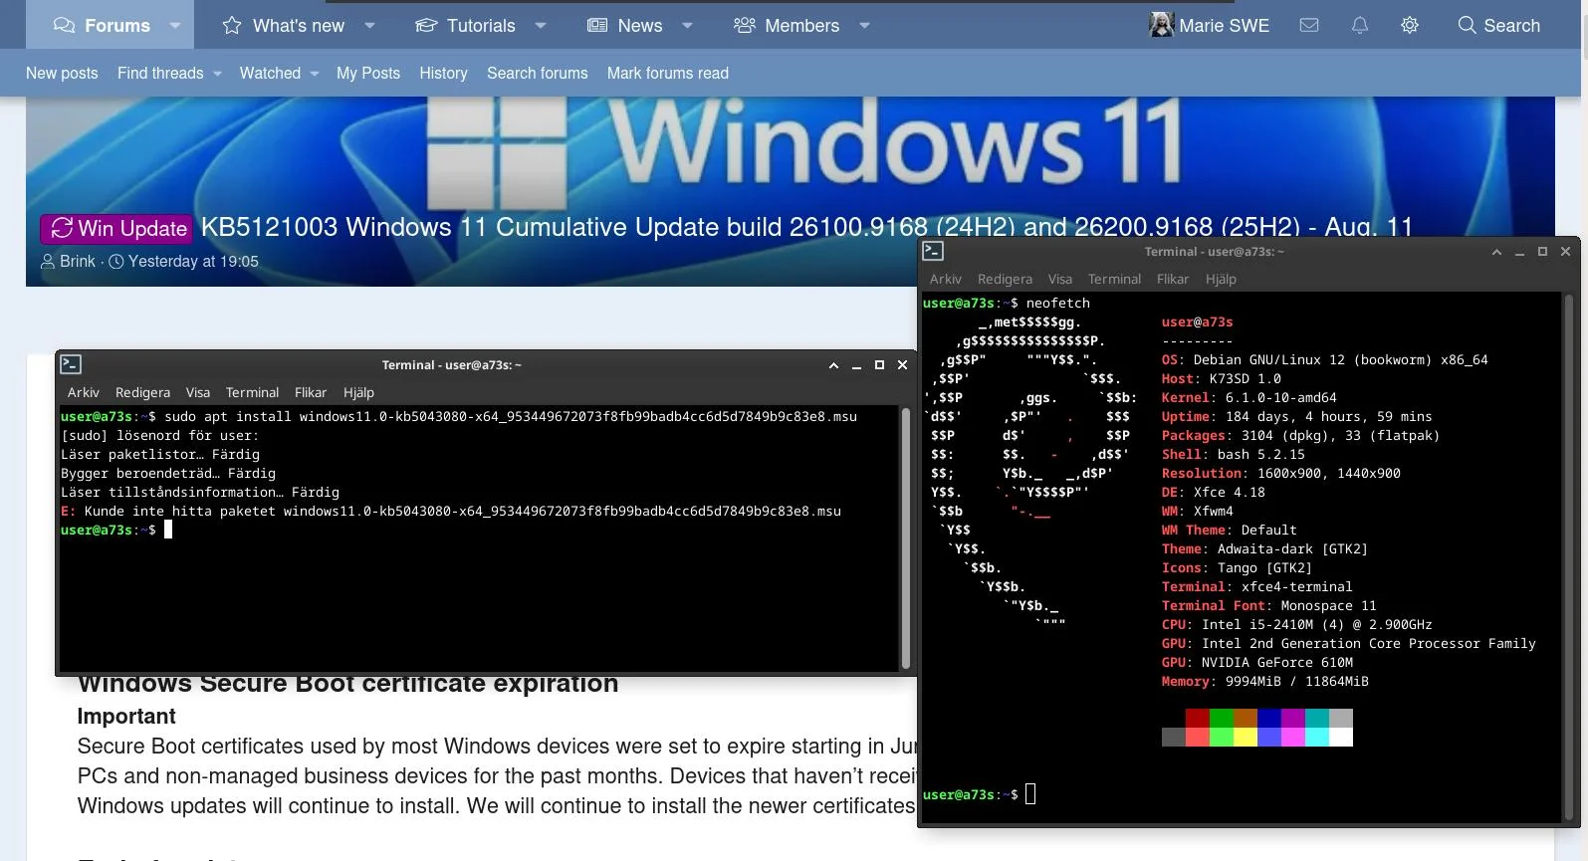
Task: Open Flikar menu in left terminal
Action: [x=311, y=392]
